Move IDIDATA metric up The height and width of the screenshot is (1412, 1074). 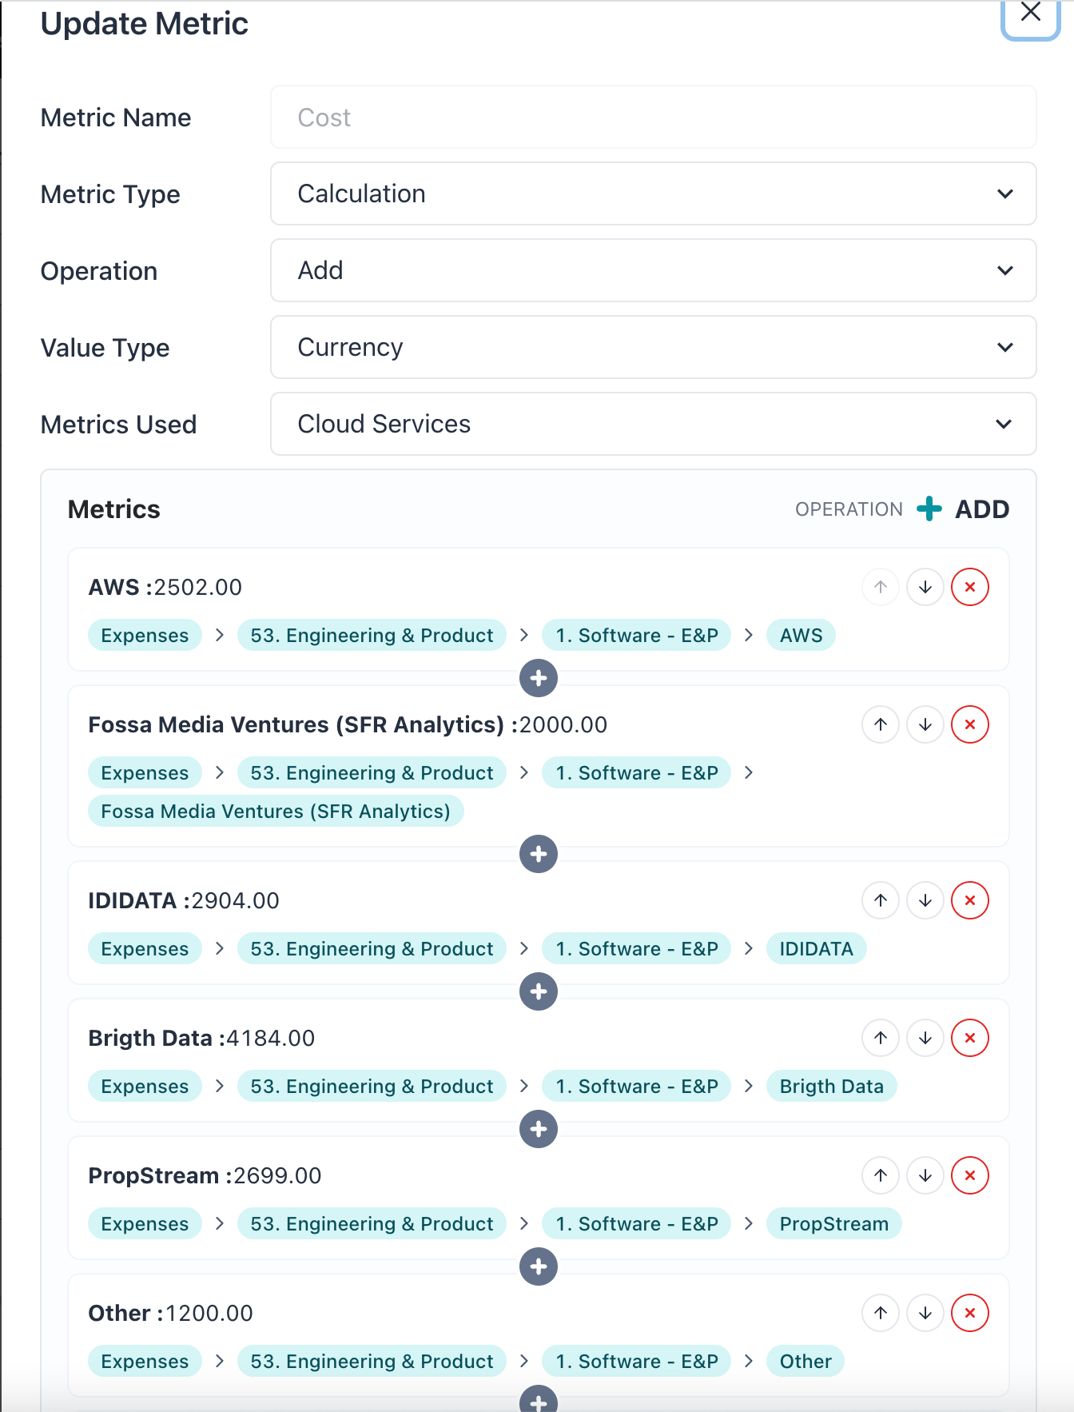point(881,900)
